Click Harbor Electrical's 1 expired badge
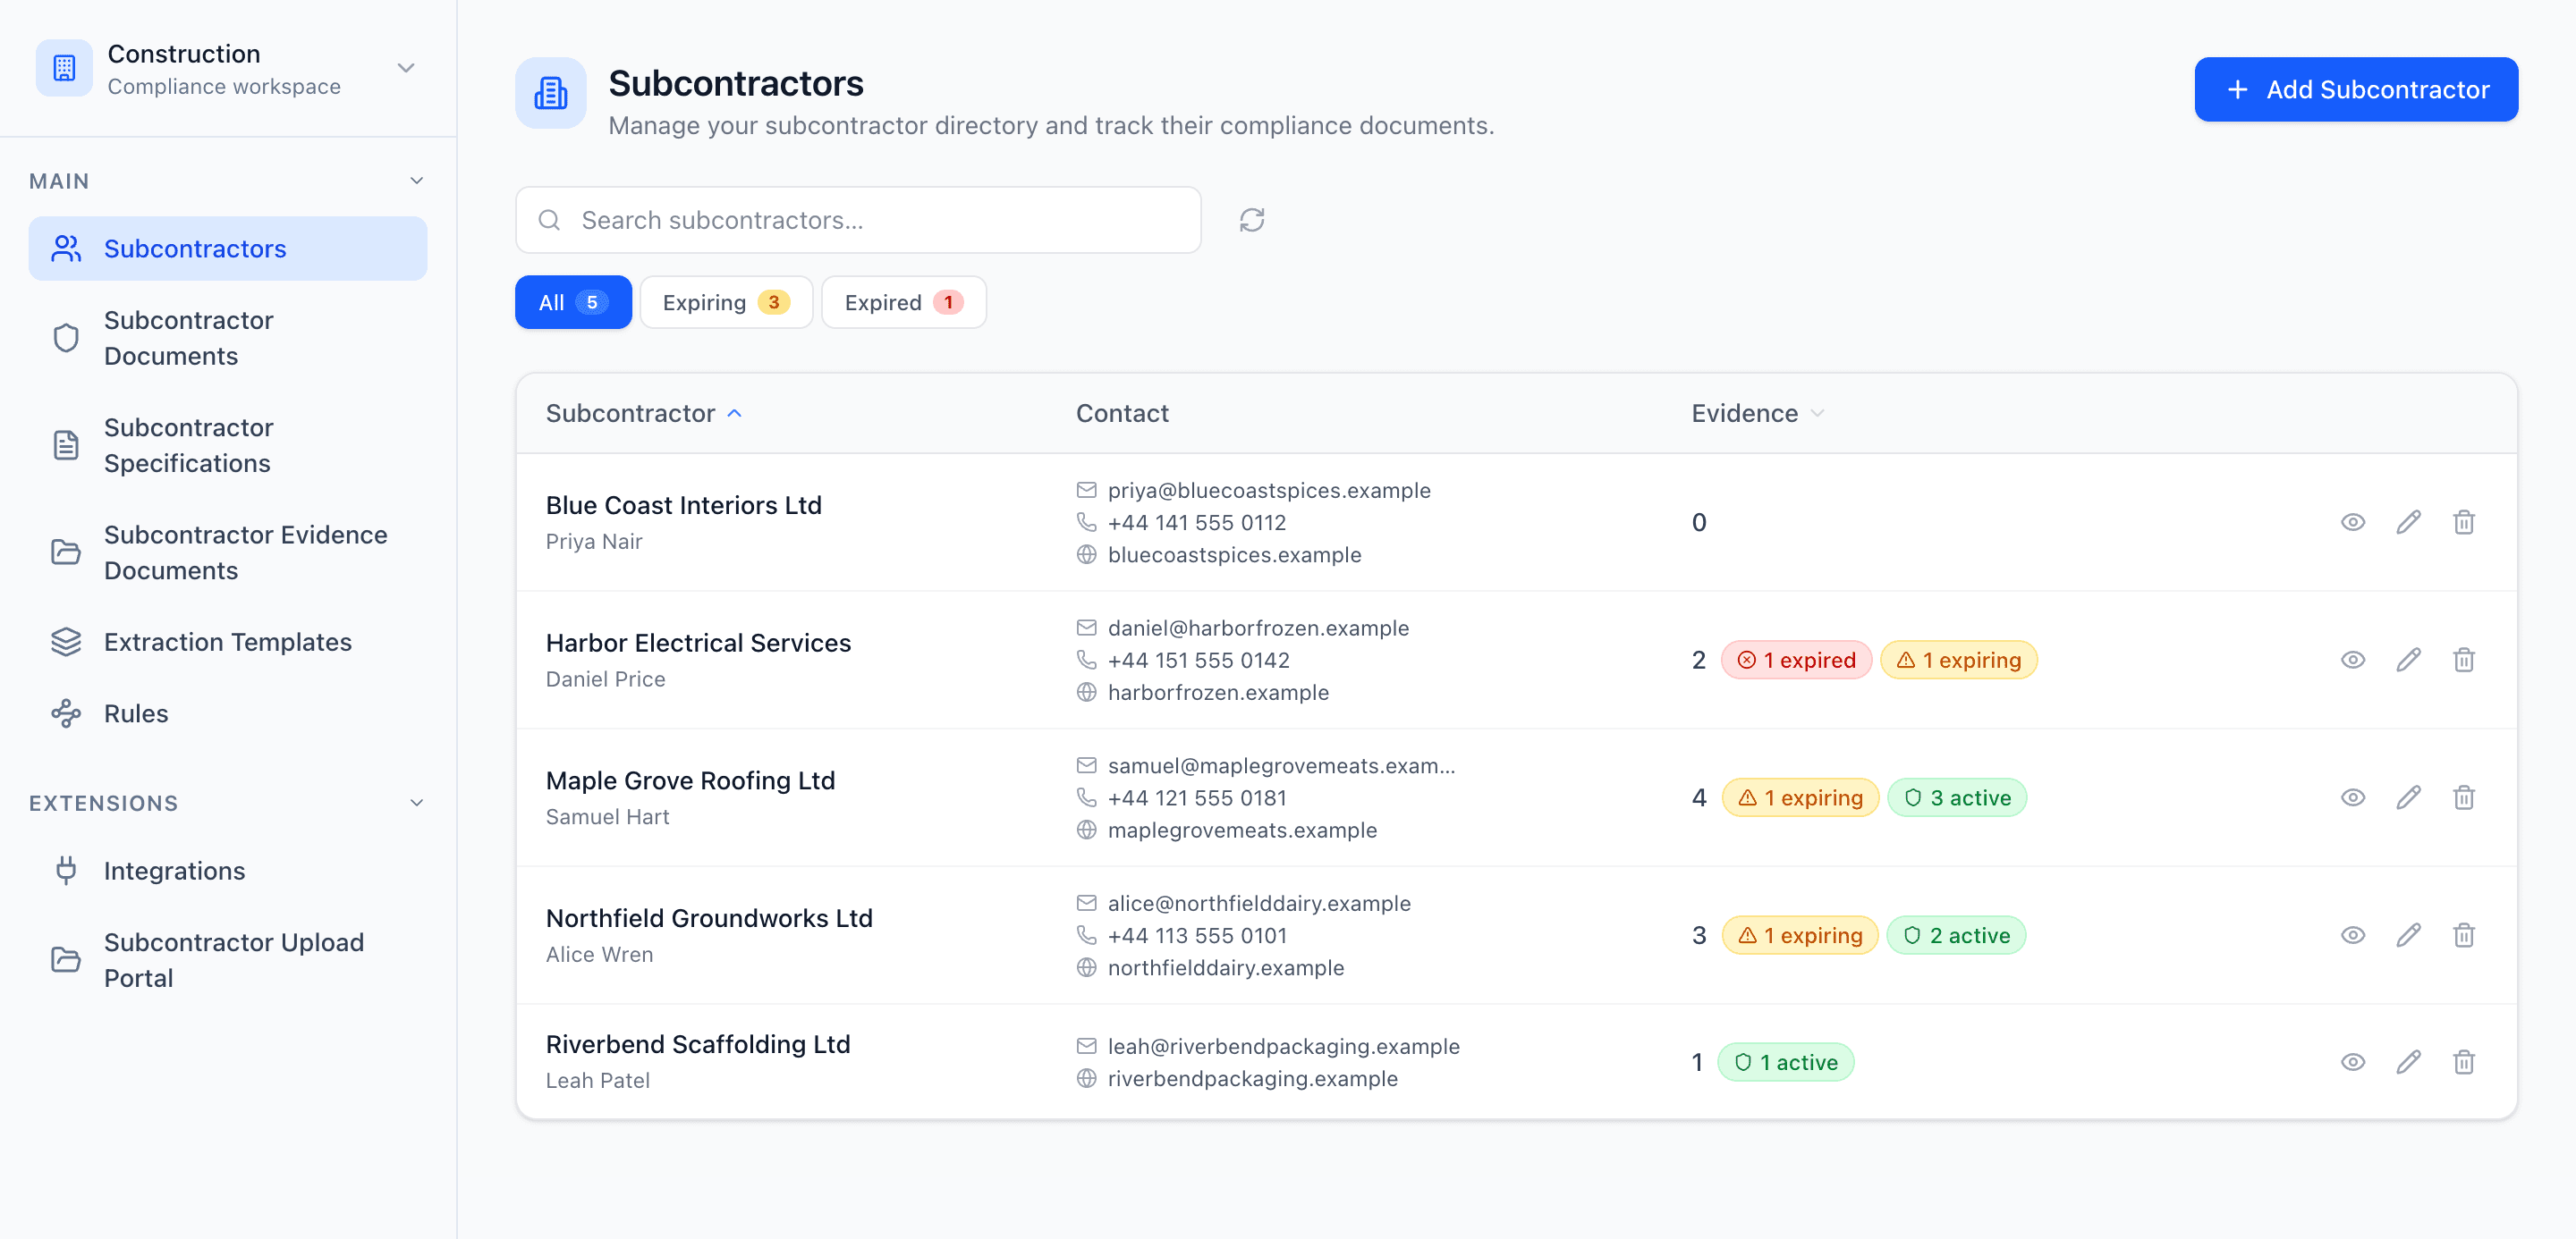This screenshot has height=1239, width=2576. pos(1796,661)
